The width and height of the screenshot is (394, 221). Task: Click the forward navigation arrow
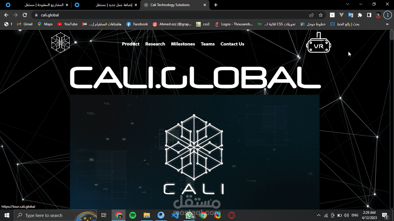(x=16, y=15)
